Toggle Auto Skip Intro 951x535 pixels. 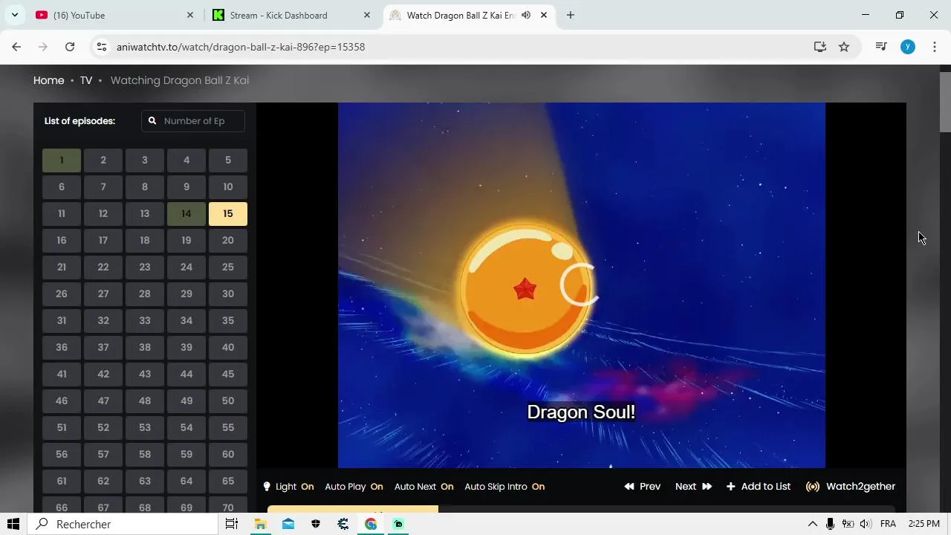tap(504, 487)
